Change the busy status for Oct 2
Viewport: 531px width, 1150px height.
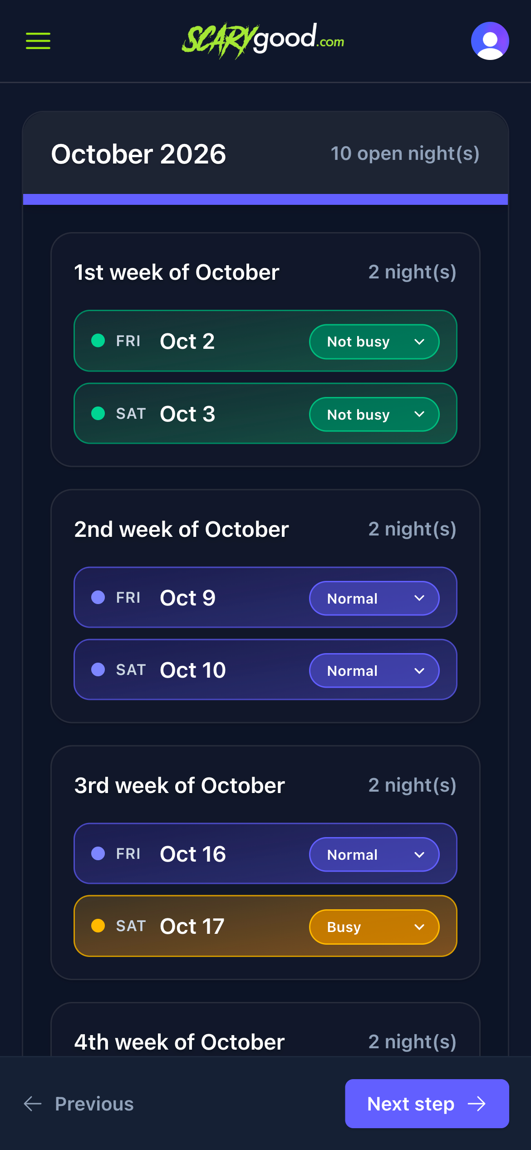click(x=374, y=341)
